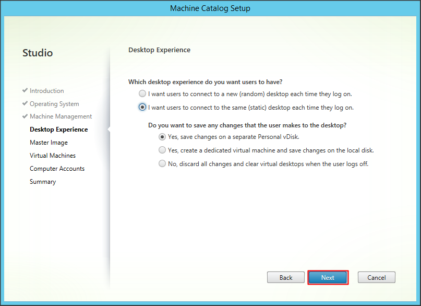Go to the Summary step
421x306 pixels.
tap(43, 182)
